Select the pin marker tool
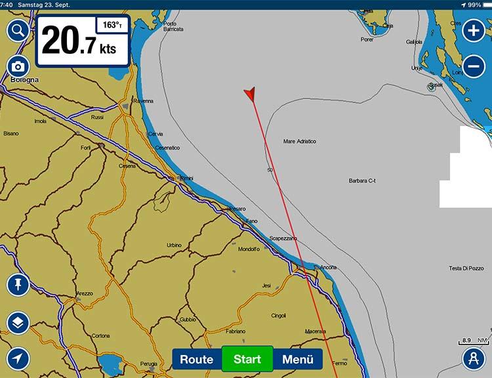Screen dimensions: 492x378 [x=18, y=285]
